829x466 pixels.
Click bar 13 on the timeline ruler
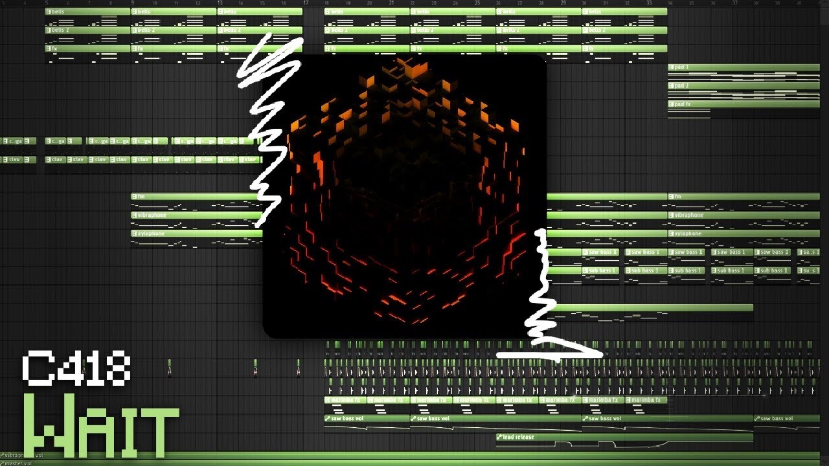click(x=220, y=3)
